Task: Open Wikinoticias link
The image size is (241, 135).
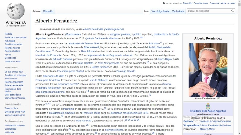Action: pos(10,129)
